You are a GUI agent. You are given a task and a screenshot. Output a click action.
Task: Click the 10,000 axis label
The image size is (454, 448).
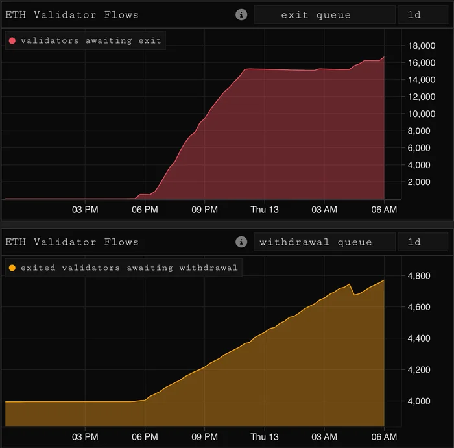click(422, 114)
